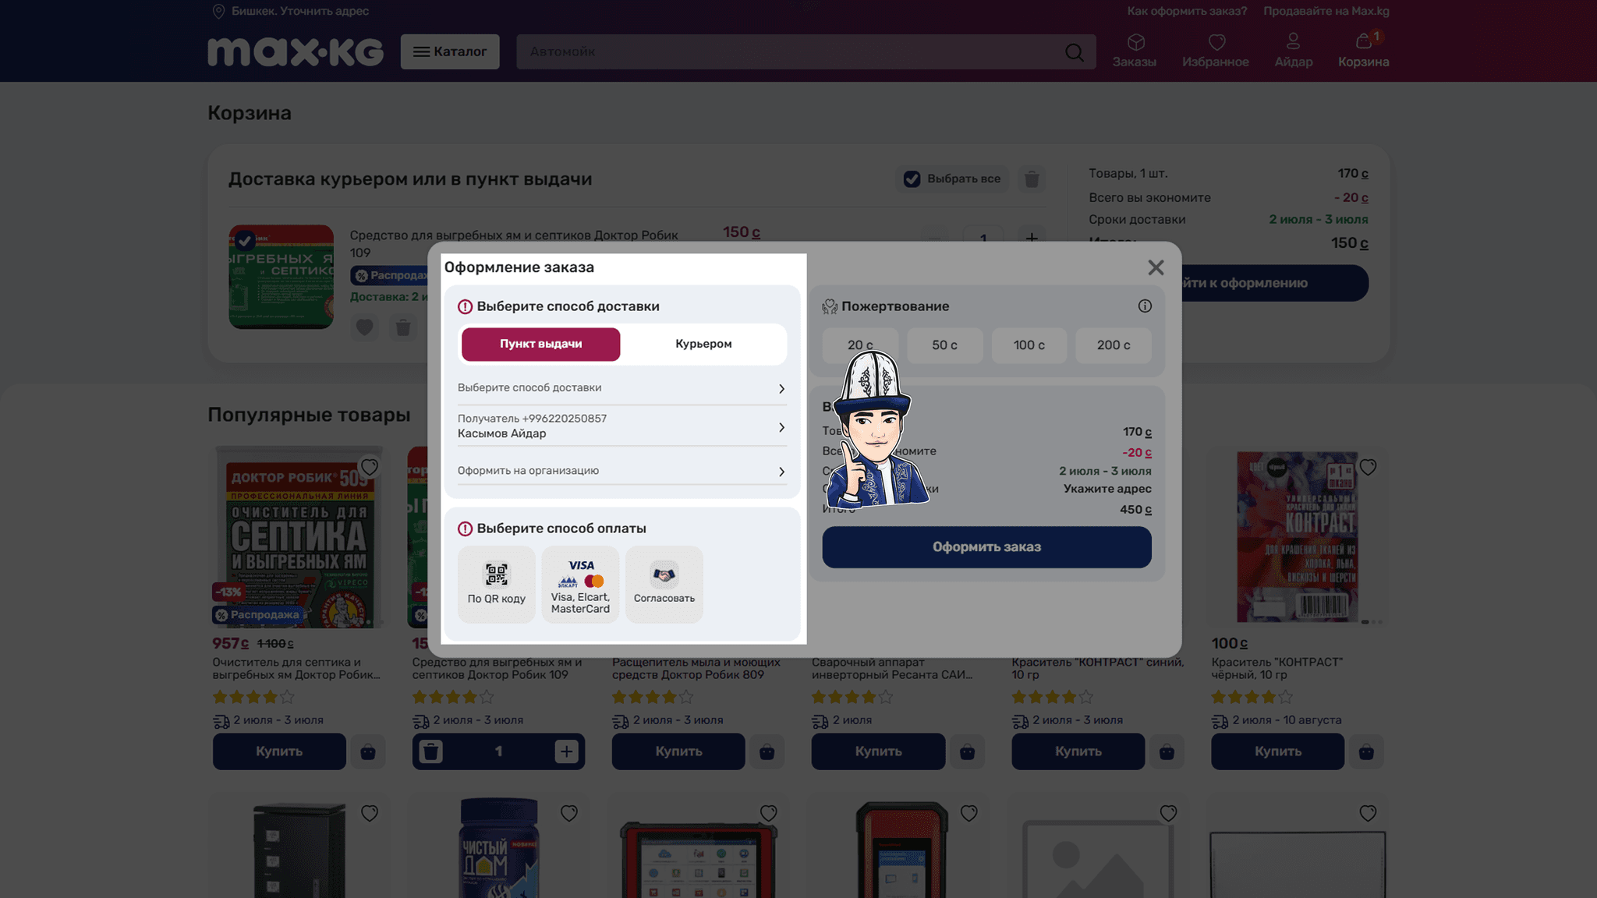Expand the Оформить на организацию row
The width and height of the screenshot is (1597, 898).
point(621,471)
